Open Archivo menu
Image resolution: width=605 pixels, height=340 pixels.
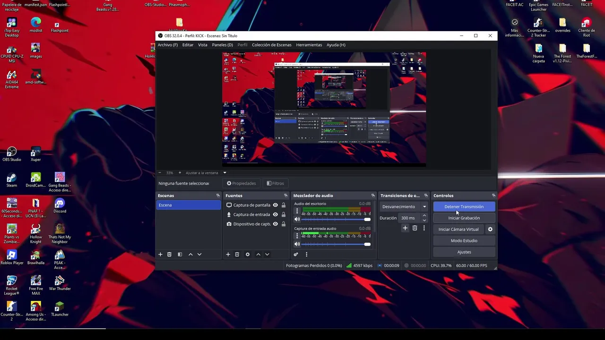pos(168,45)
